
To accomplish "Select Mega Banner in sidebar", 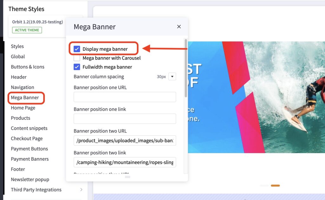I will point(25,98).
